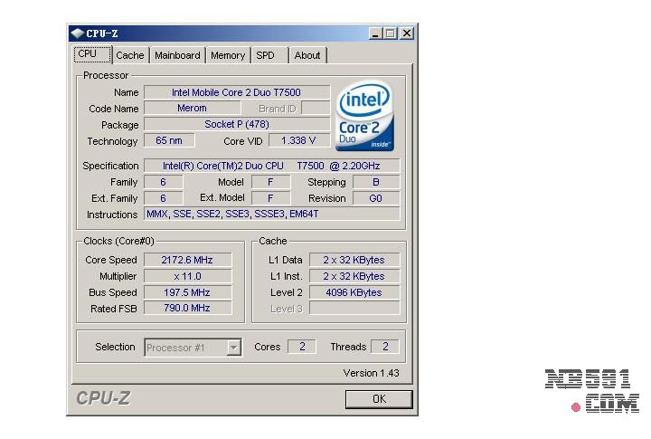This screenshot has height=439, width=651.
Task: Click the Instructions field listing MMX, SSE
Action: [271, 214]
